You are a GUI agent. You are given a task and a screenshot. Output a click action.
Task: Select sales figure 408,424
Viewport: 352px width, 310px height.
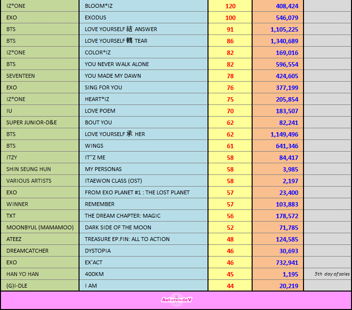click(287, 6)
